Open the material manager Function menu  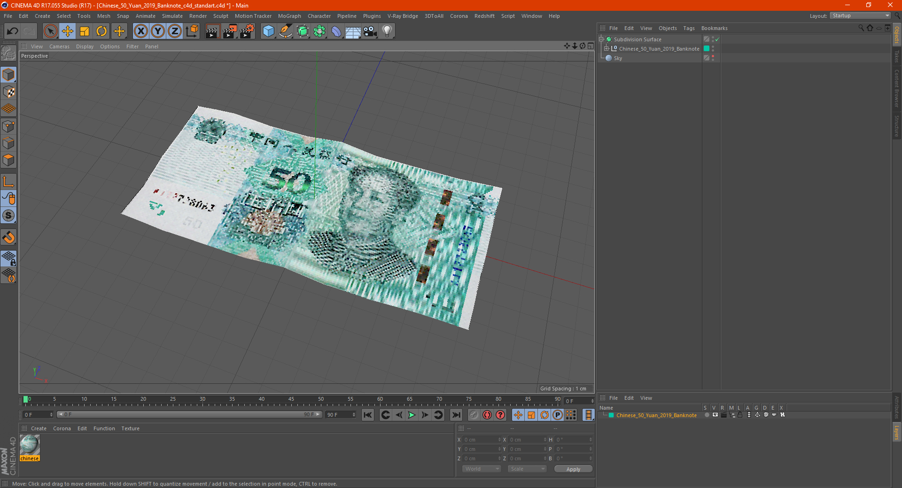104,428
